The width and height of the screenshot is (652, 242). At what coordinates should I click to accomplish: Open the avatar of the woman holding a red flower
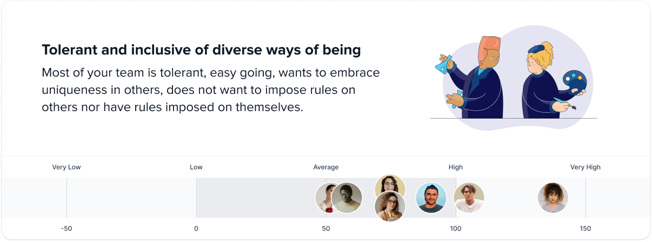pyautogui.click(x=323, y=197)
